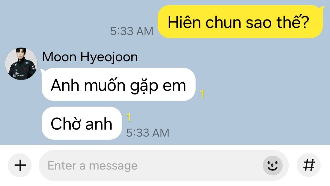Open Moon Hyeojoon's name label
Image resolution: width=330 pixels, height=186 pixels.
(90, 57)
